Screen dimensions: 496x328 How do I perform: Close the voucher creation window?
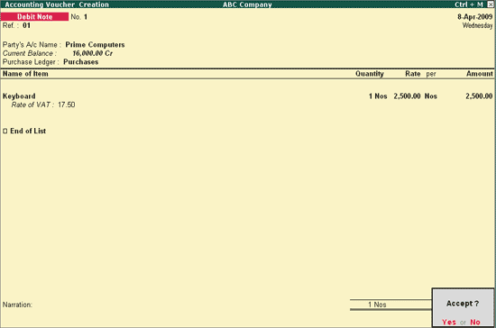(x=490, y=5)
